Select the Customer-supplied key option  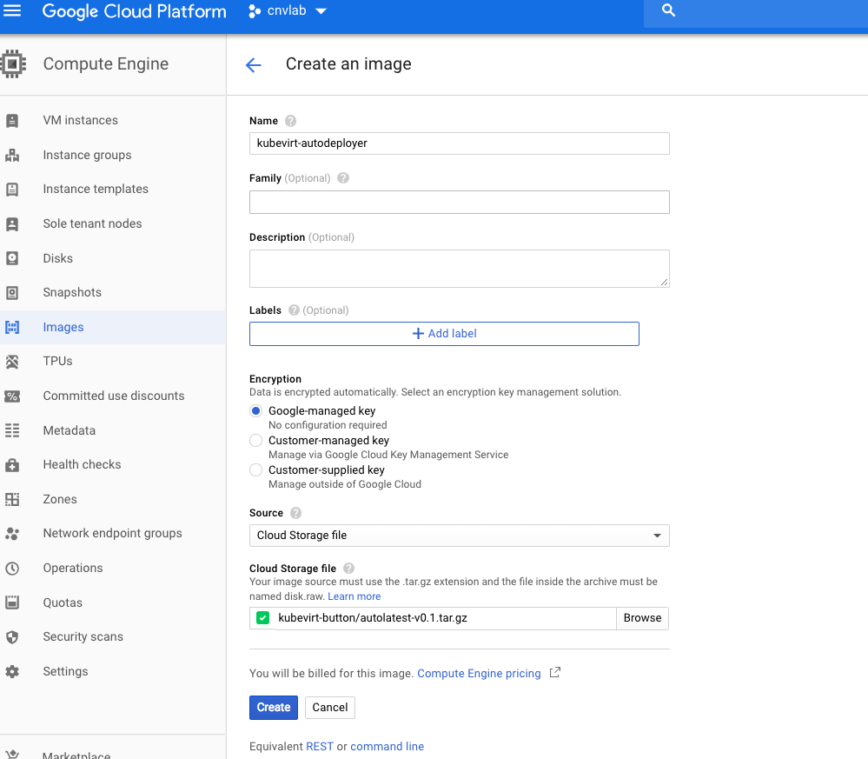click(256, 470)
